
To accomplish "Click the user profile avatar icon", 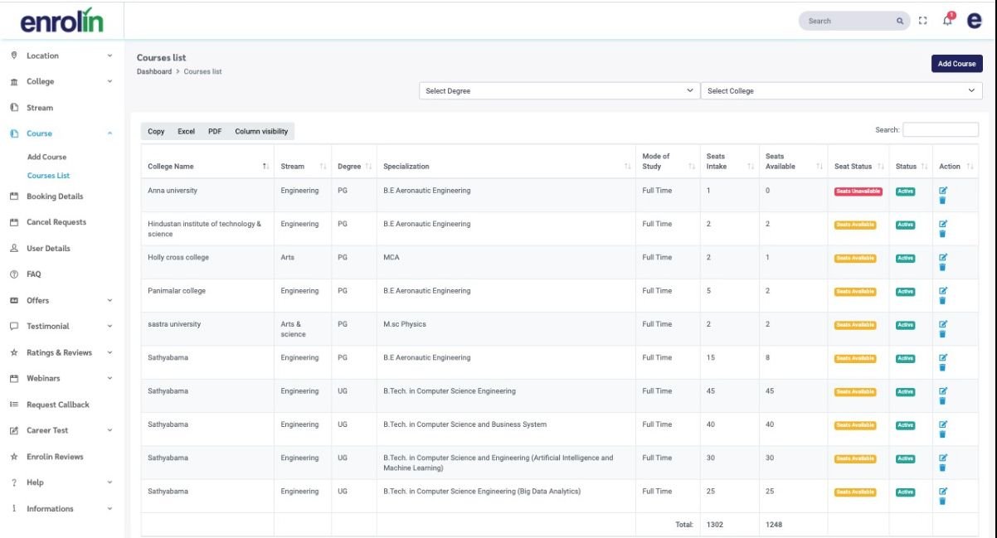I will click(x=974, y=21).
